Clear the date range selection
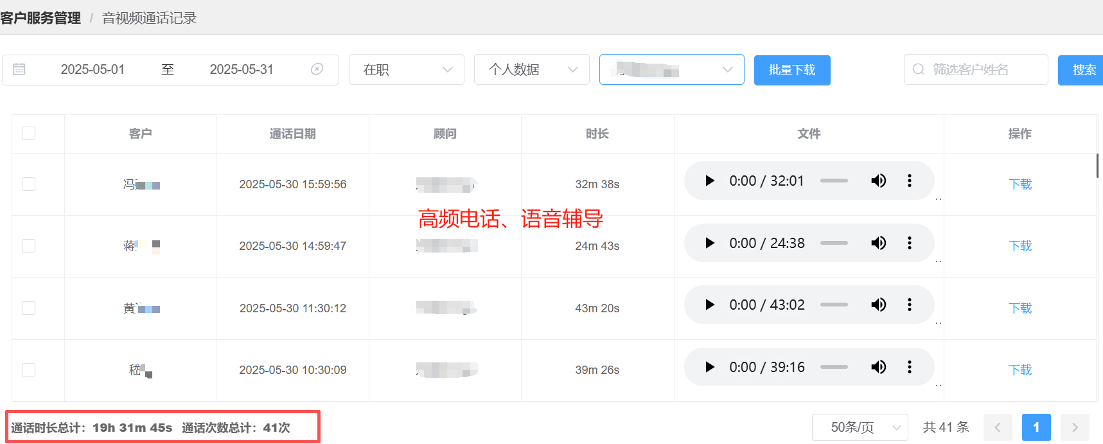This screenshot has height=444, width=1103. click(317, 69)
